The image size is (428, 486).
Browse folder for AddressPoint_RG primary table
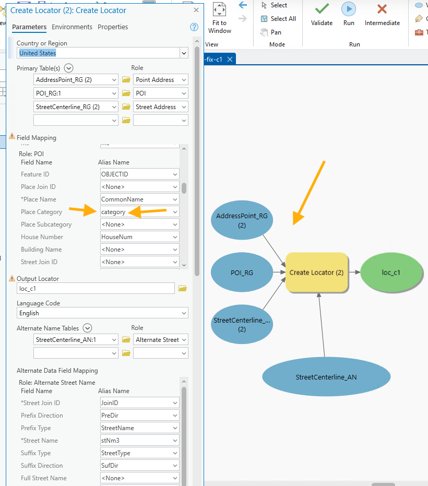click(x=126, y=80)
